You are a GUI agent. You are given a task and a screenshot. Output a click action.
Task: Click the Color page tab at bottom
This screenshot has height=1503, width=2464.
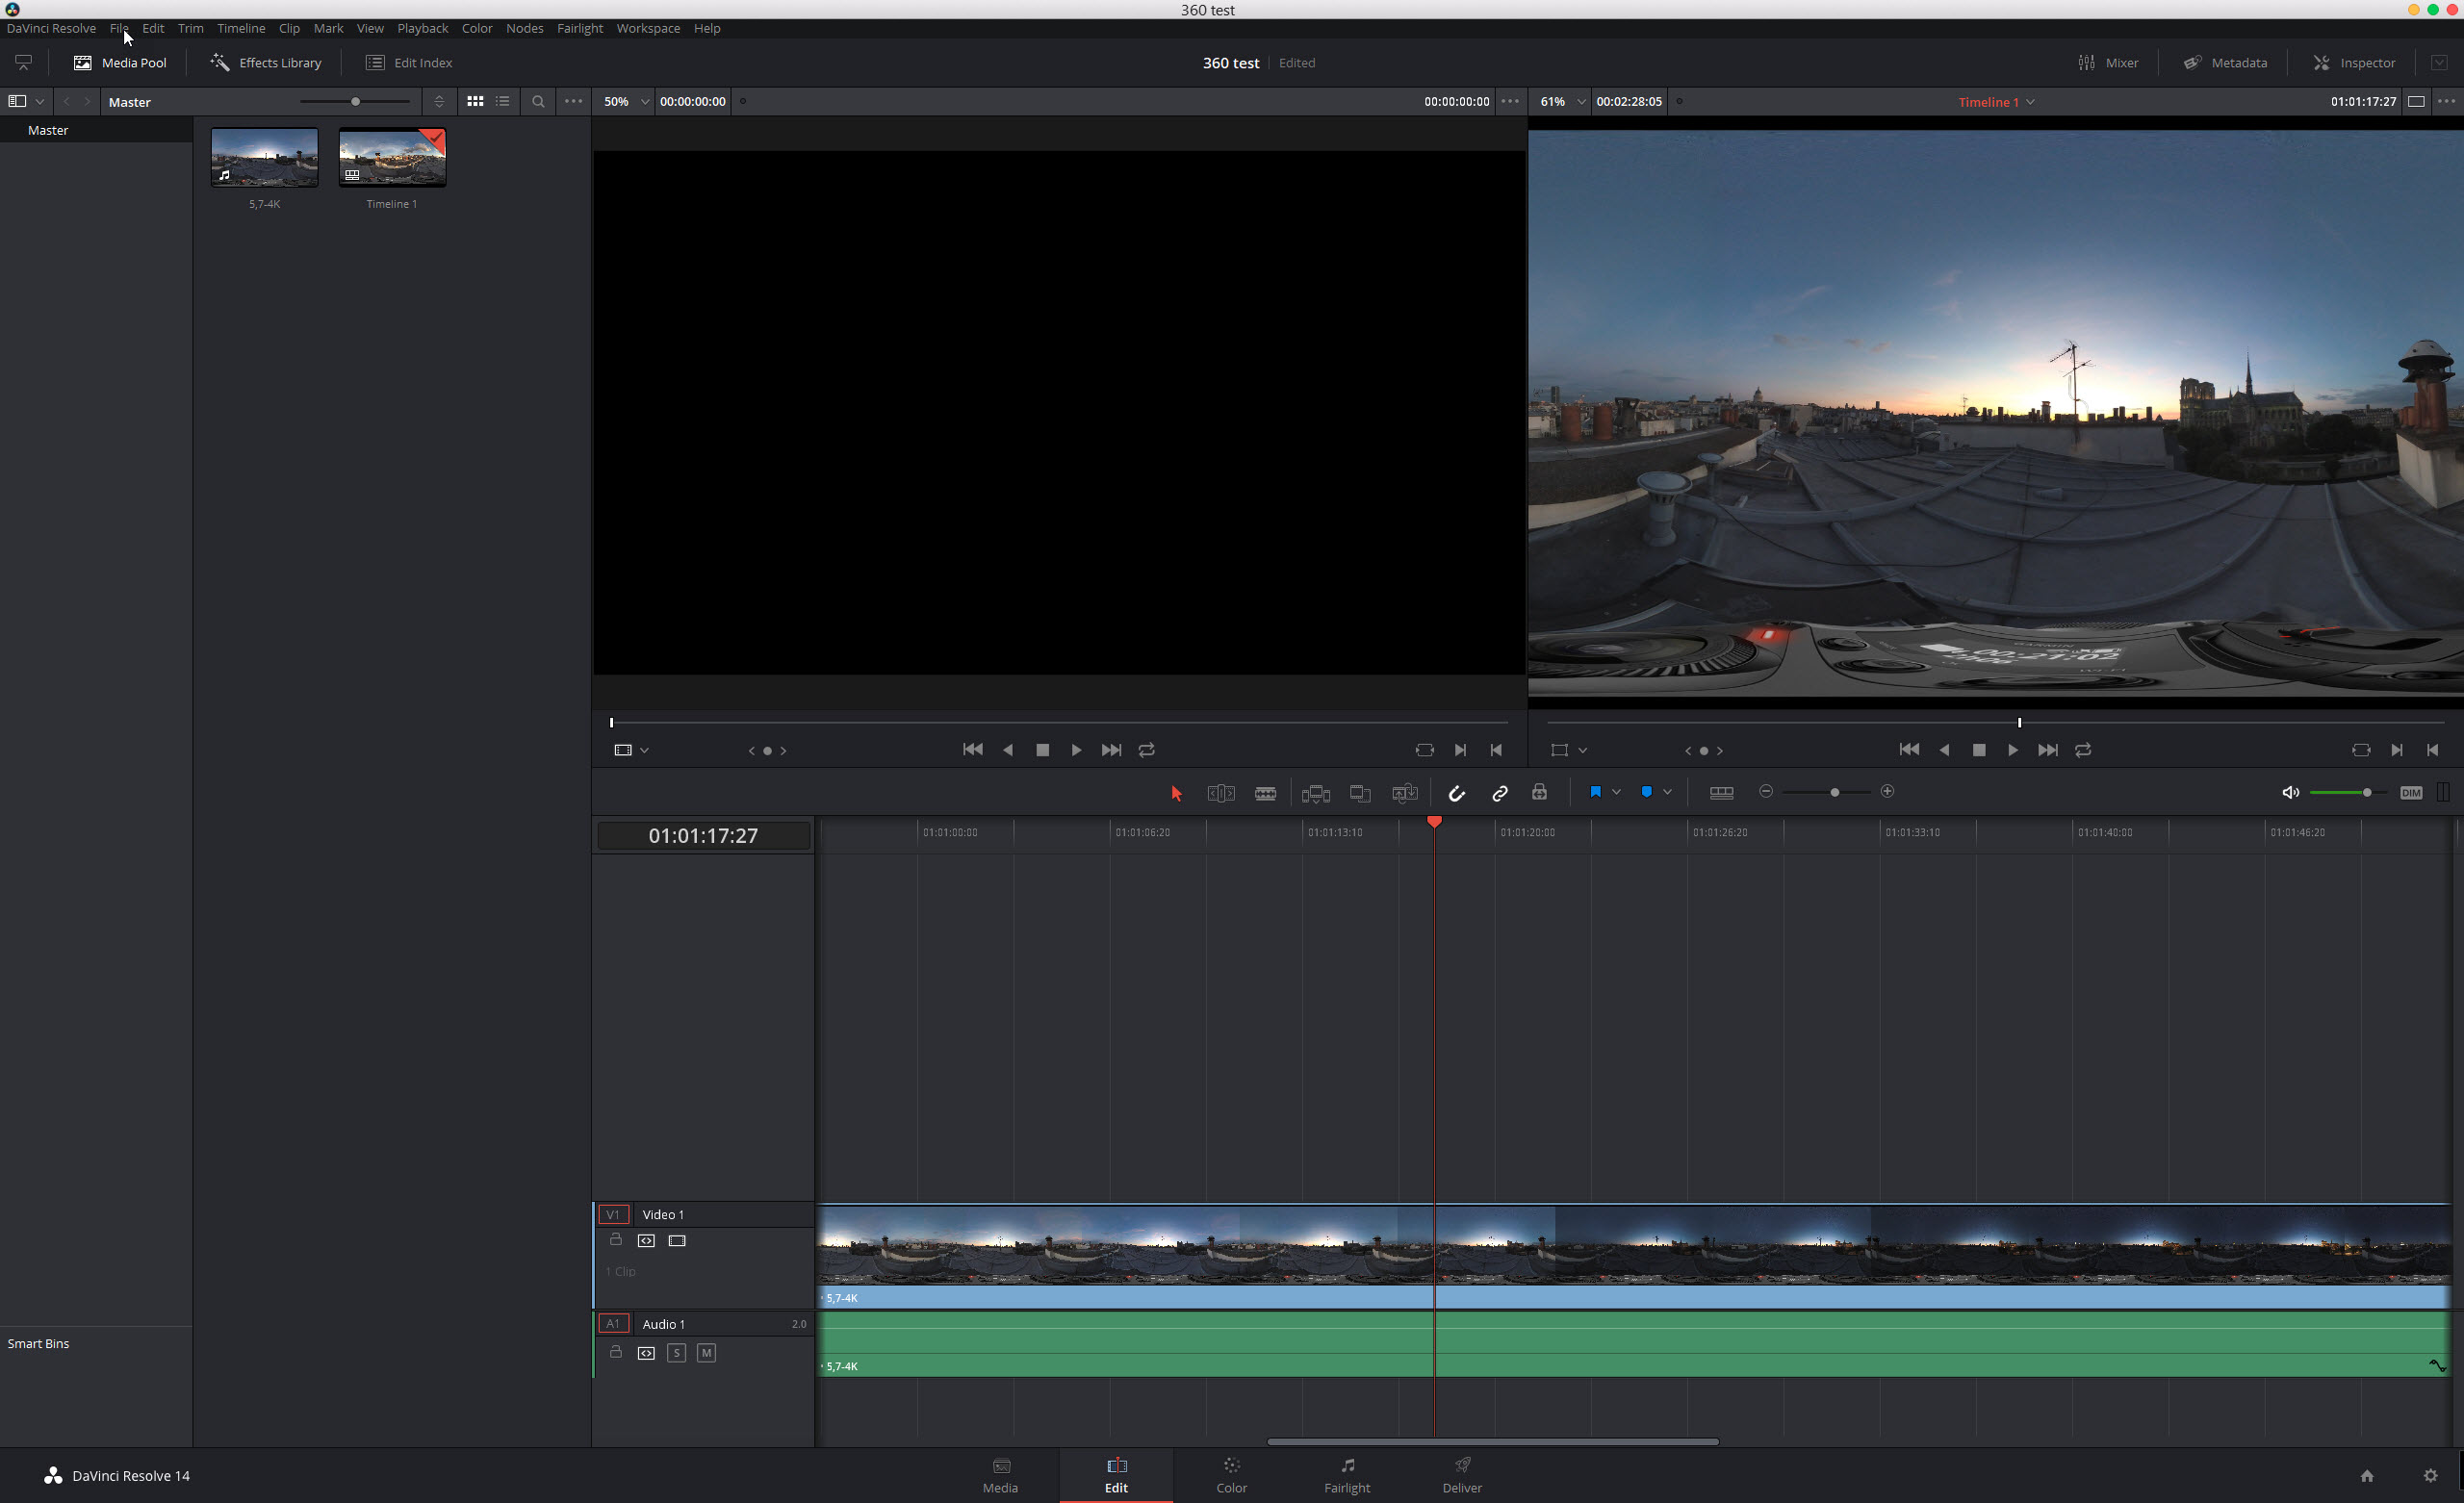1232,1475
